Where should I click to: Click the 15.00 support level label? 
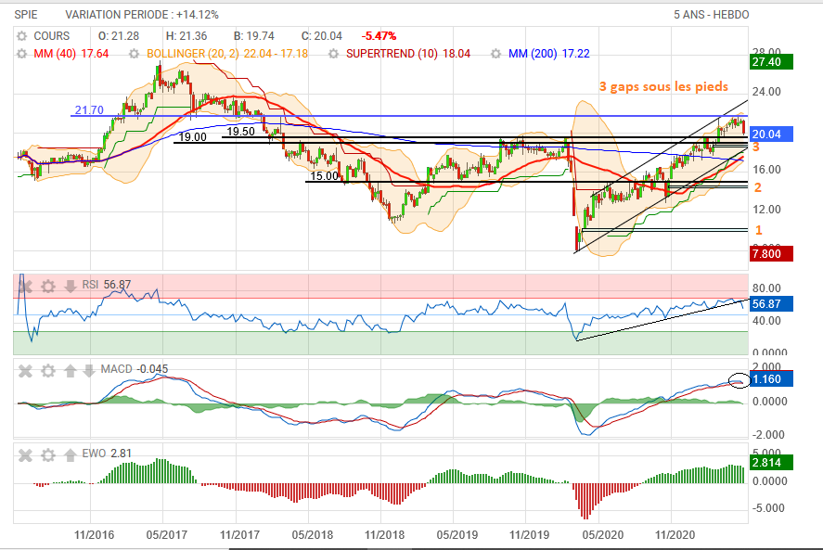coord(325,176)
